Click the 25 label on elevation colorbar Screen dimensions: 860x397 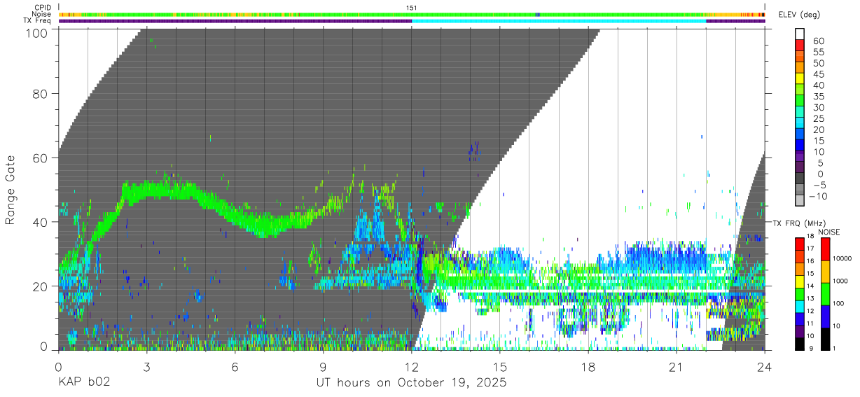point(819,119)
